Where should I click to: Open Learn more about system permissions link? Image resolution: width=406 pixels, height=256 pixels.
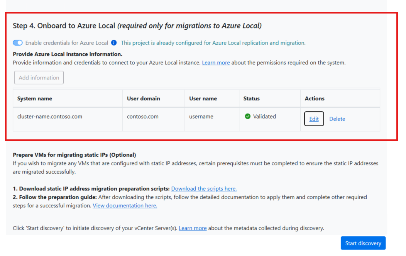pyautogui.click(x=216, y=63)
